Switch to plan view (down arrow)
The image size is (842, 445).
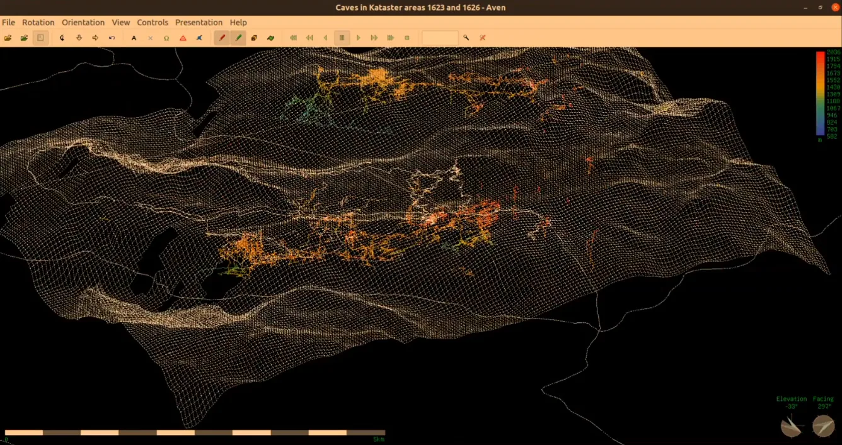tap(79, 38)
